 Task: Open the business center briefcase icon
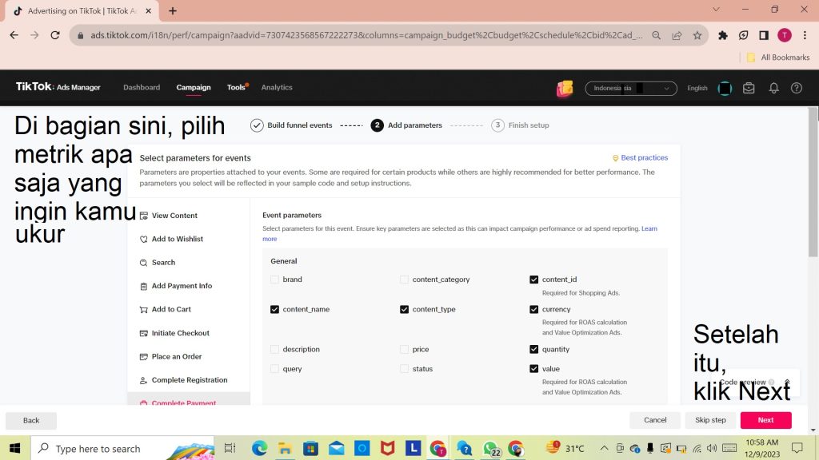(749, 88)
